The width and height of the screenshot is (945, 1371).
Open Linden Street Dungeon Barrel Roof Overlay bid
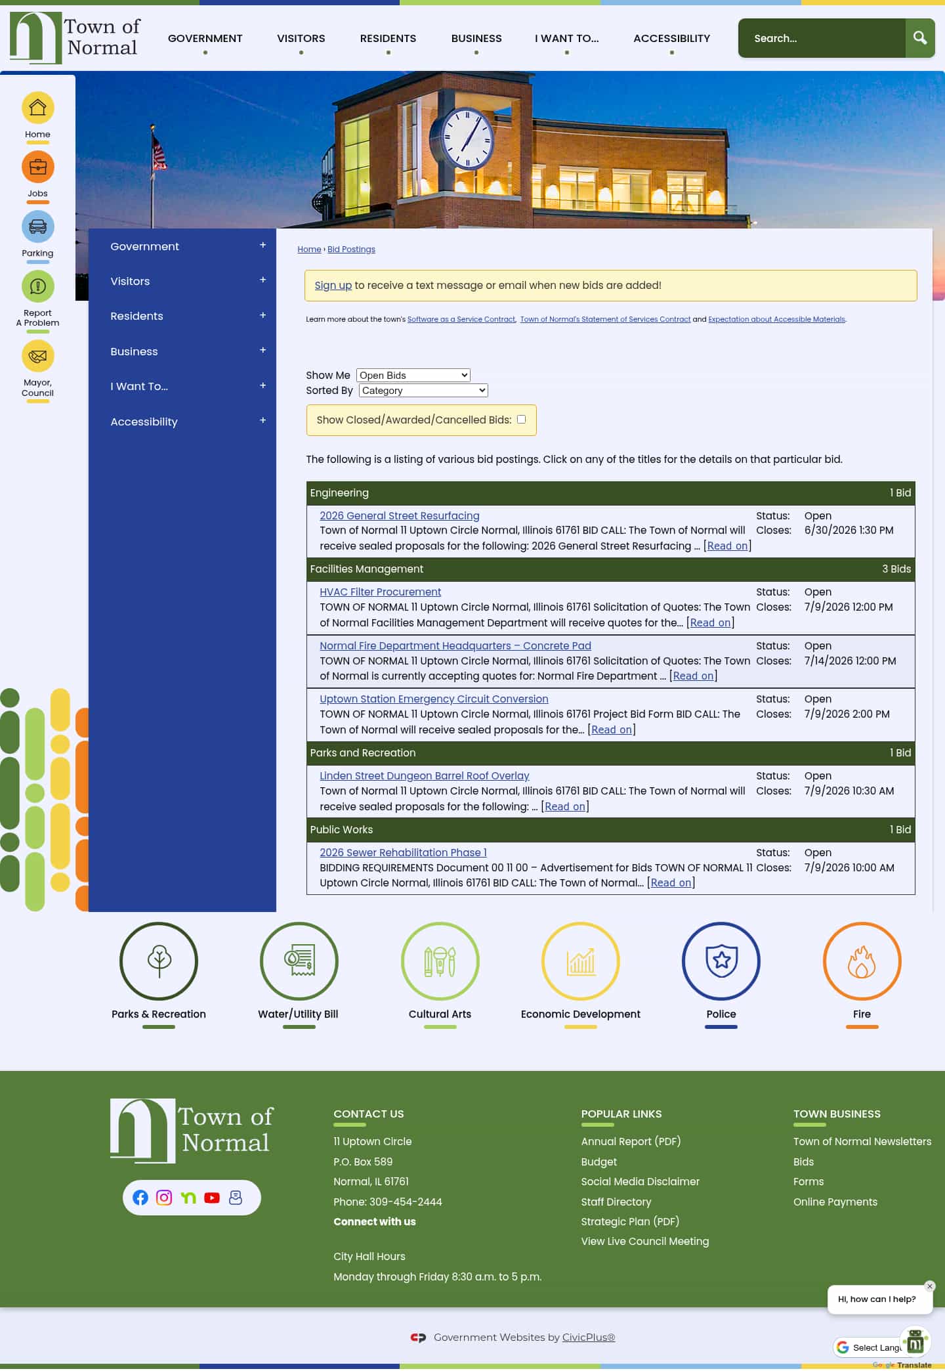424,776
